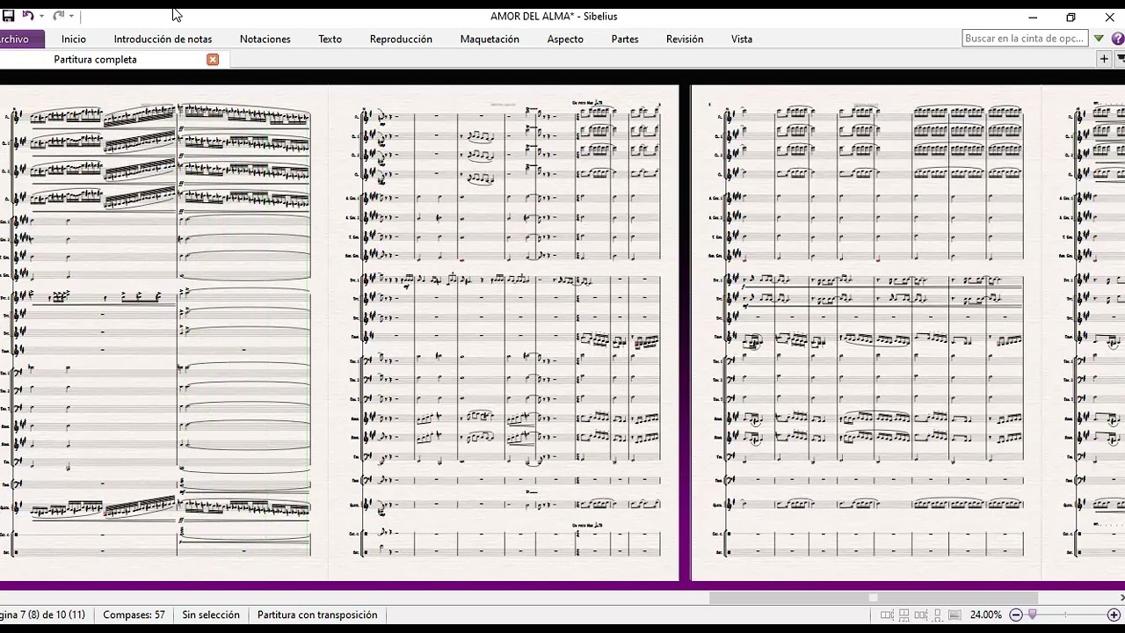The image size is (1125, 633).
Task: Open a new tab with the plus button
Action: pyautogui.click(x=1104, y=59)
